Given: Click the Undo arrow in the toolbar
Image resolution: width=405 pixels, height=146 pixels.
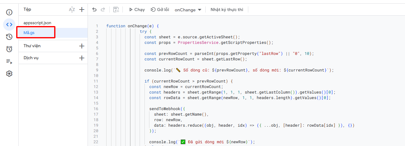Looking at the screenshot, I should tap(94, 10).
